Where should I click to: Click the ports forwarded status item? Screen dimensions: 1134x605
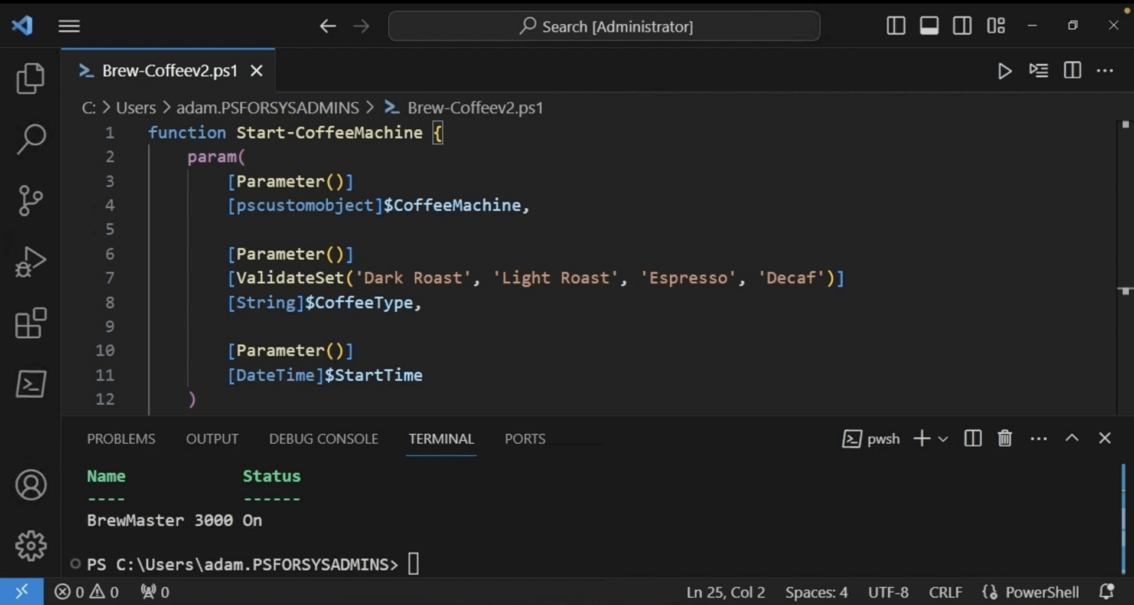[x=155, y=592]
